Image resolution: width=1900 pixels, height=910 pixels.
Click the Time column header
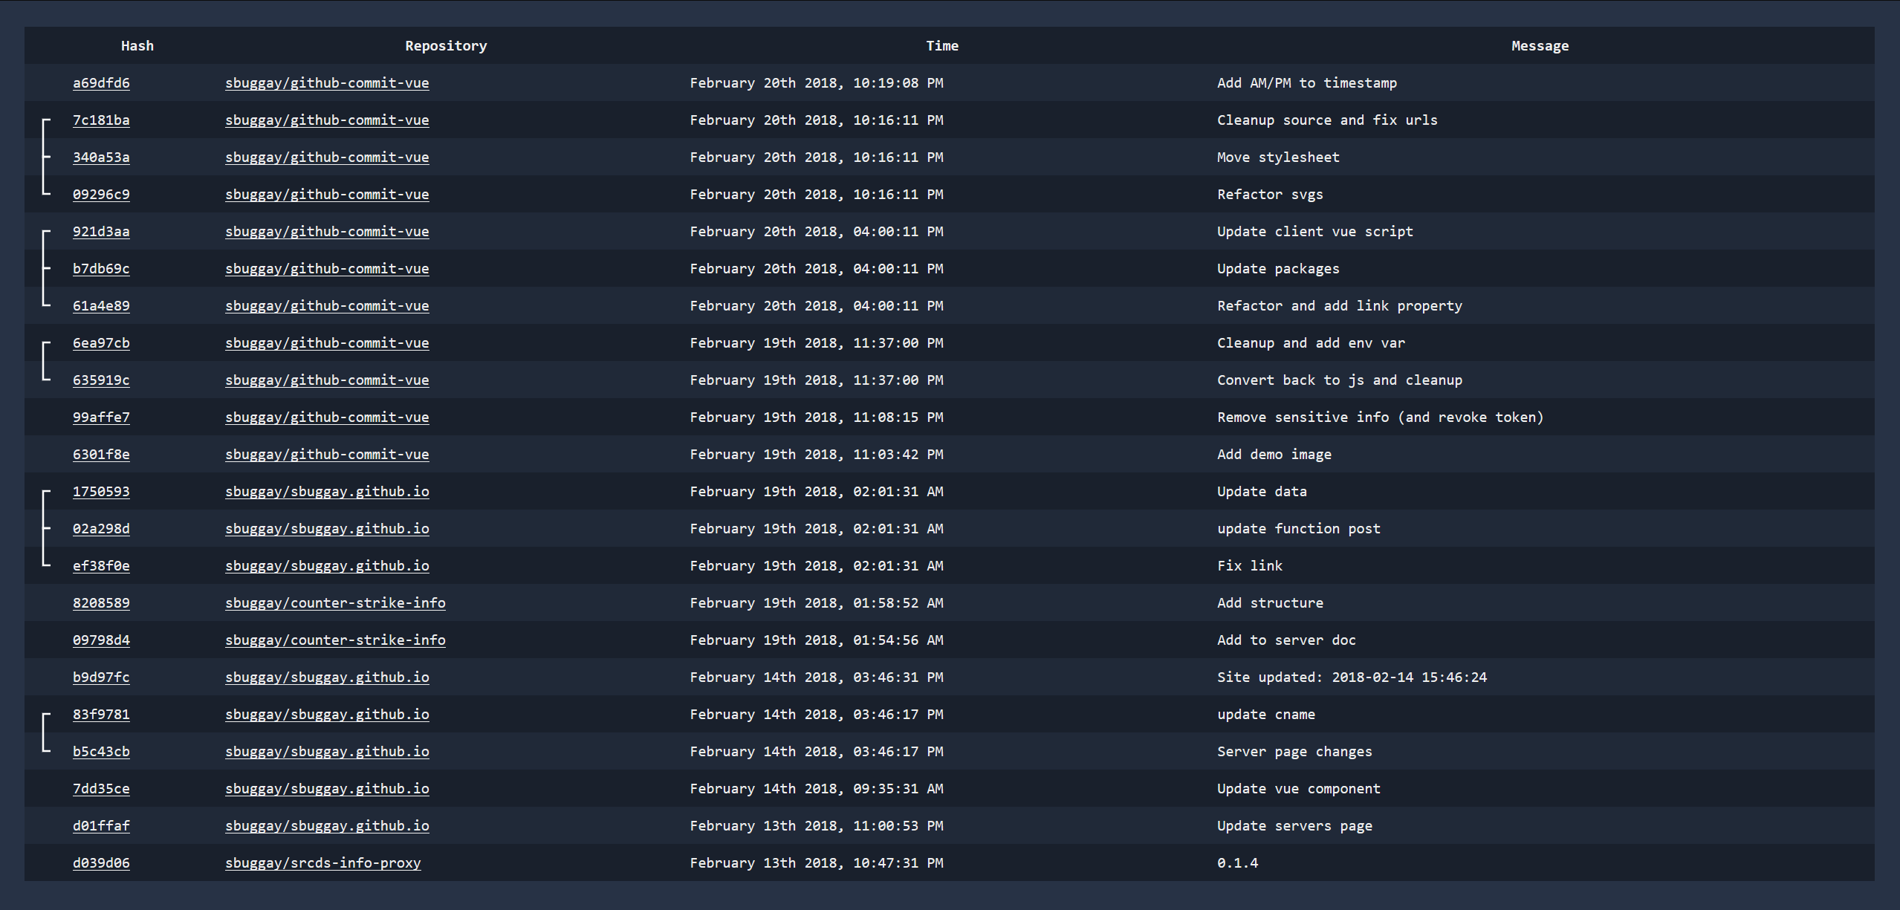(x=941, y=46)
